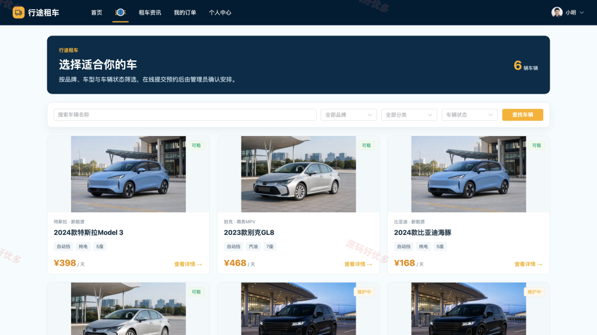Click the 选择适合你的车 heading
The height and width of the screenshot is (335, 597).
click(x=98, y=65)
